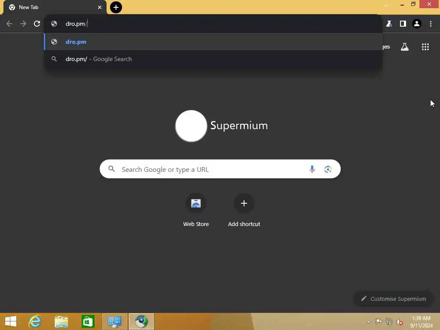Open the Google apps grid

tap(425, 47)
